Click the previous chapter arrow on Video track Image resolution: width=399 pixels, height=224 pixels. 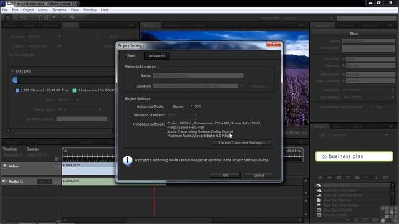point(55,167)
